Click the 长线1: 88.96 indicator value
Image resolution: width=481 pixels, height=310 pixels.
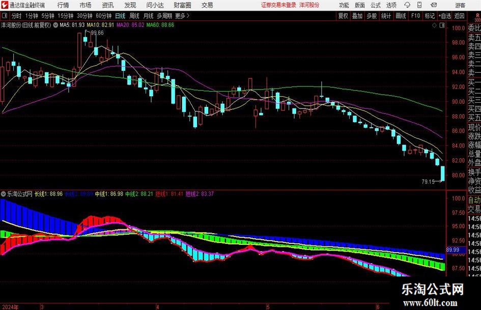pyautogui.click(x=48, y=194)
